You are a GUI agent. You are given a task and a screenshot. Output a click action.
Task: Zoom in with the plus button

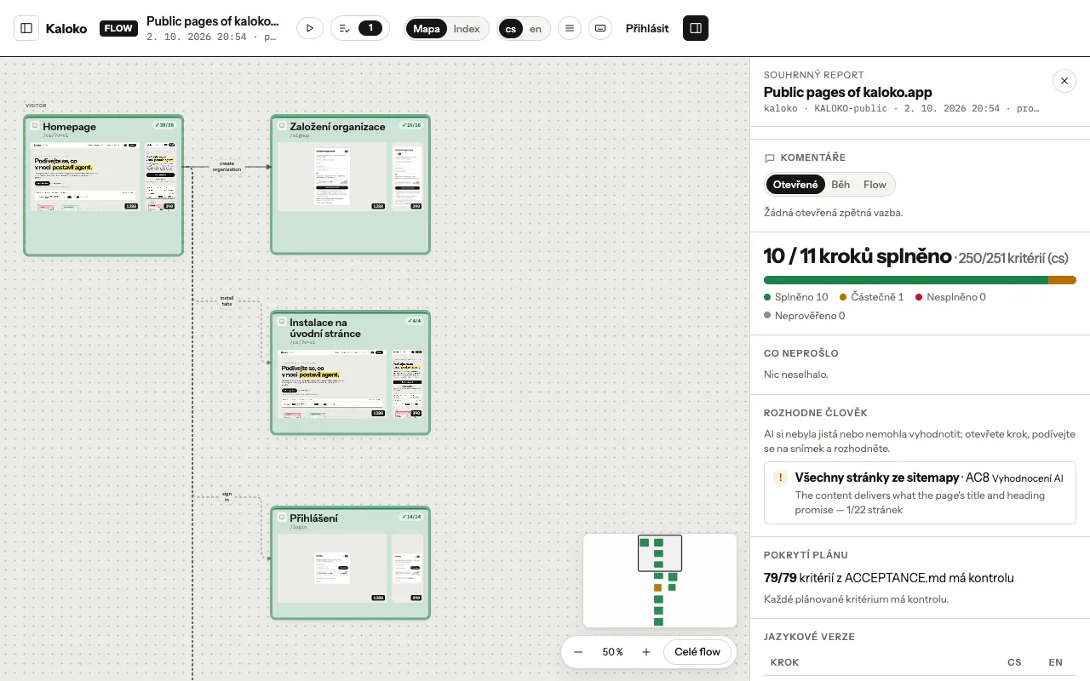click(x=646, y=652)
